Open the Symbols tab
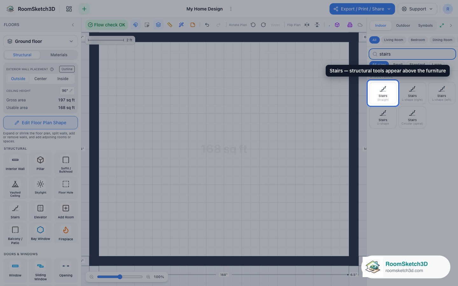This screenshot has width=458, height=286. [x=425, y=25]
